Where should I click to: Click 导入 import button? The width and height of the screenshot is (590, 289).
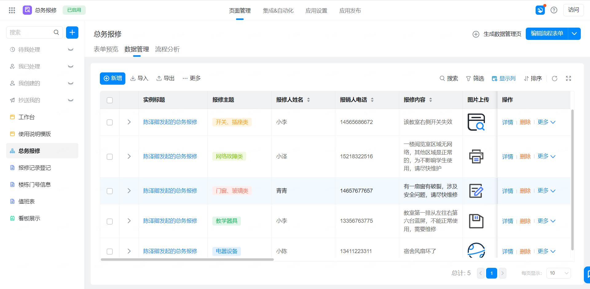coord(139,78)
